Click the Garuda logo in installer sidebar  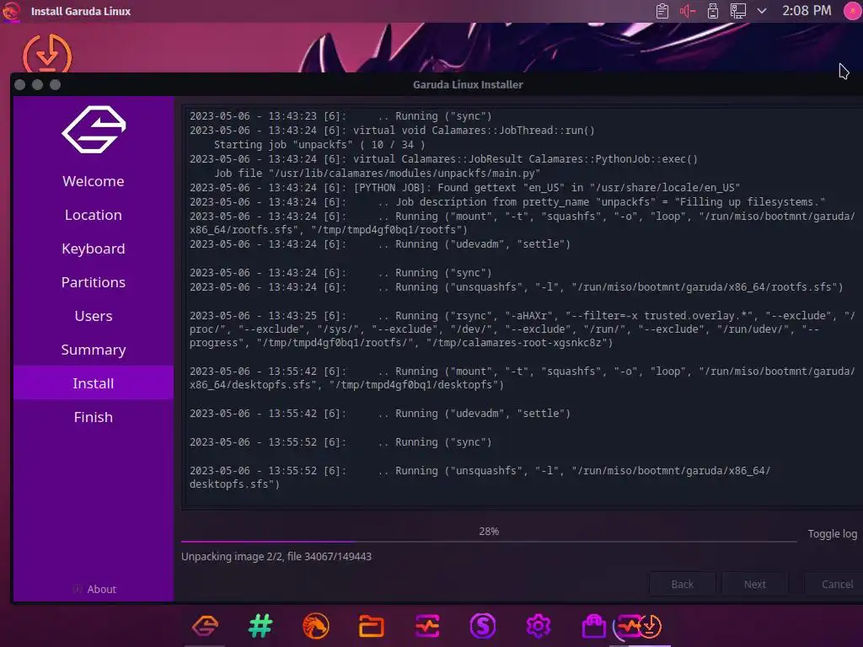click(94, 129)
